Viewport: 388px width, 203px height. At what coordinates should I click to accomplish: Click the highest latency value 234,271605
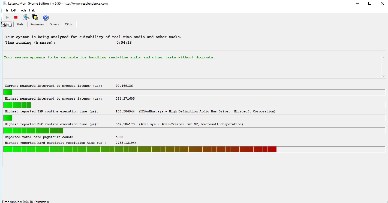click(125, 98)
